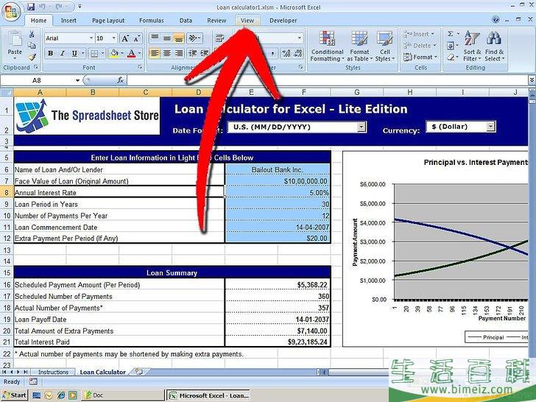
Task: Decrease the cell indent
Action: (193, 53)
